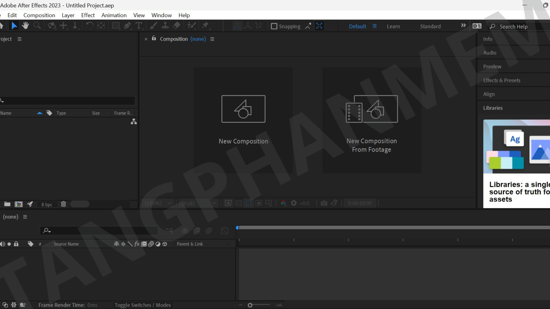Select the Pen tool
Screen dimensions: 550x309
click(127, 25)
